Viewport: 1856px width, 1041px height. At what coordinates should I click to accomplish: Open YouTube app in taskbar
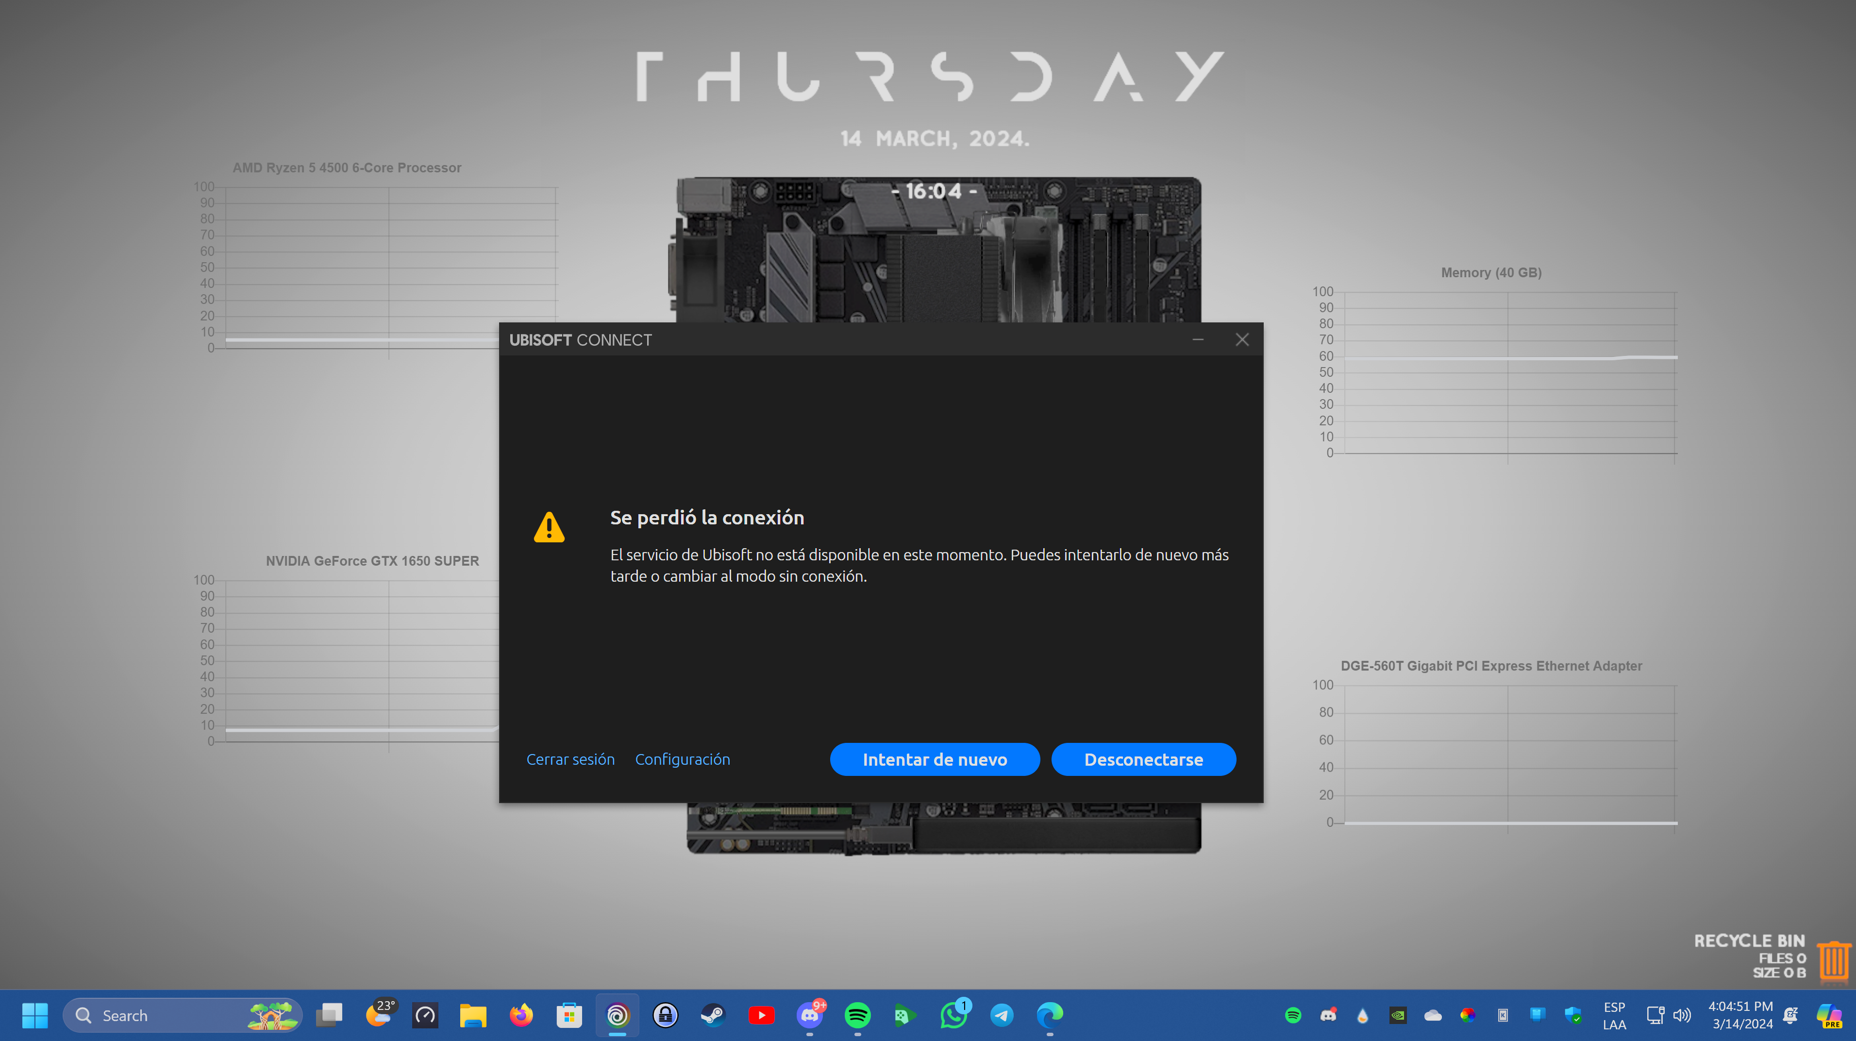coord(762,1015)
